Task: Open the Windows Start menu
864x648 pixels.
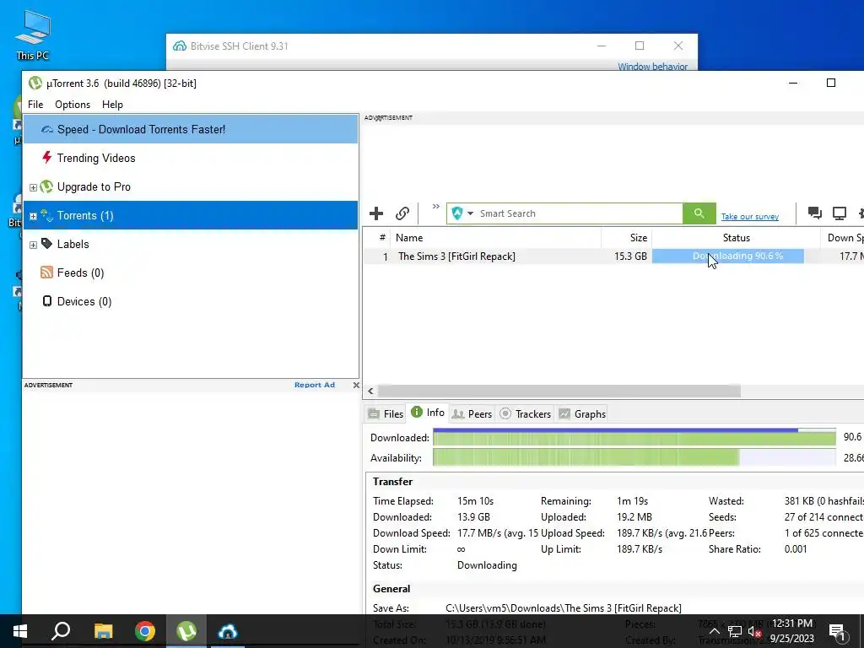Action: pos(20,631)
